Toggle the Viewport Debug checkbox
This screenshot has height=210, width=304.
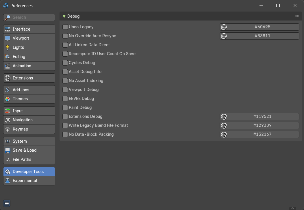[x=65, y=90]
